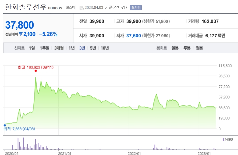Click the 선차트 section label
238x155 pixels.
(19, 48)
